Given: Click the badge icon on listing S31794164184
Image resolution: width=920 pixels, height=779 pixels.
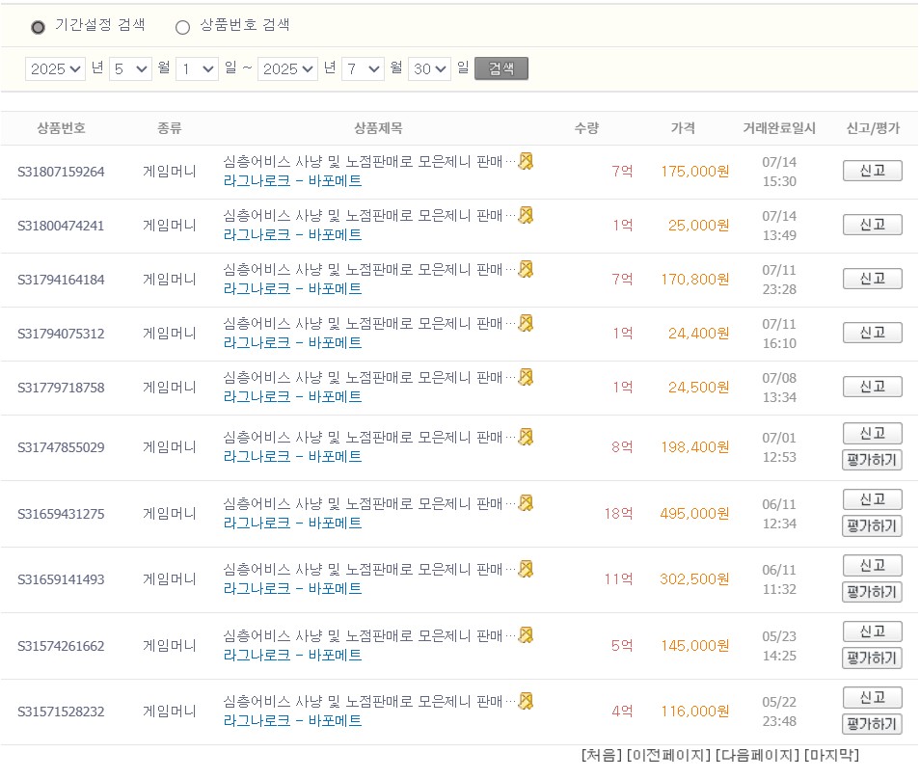Looking at the screenshot, I should pos(525,270).
